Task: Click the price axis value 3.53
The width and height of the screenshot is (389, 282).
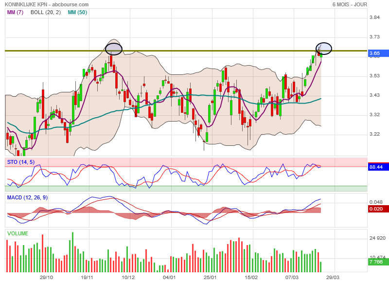Action: 374,76
